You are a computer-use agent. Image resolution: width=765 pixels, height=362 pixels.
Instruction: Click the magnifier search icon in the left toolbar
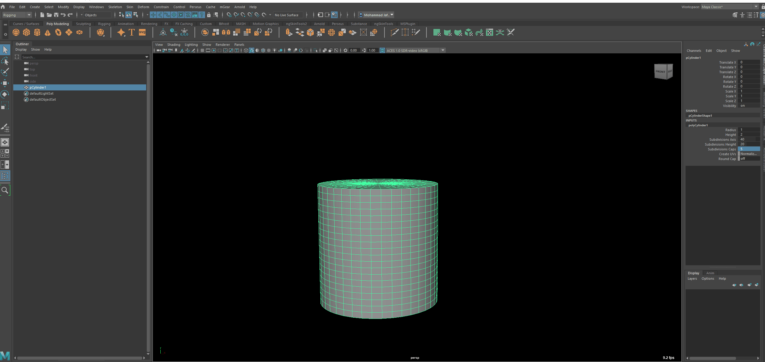(x=5, y=190)
